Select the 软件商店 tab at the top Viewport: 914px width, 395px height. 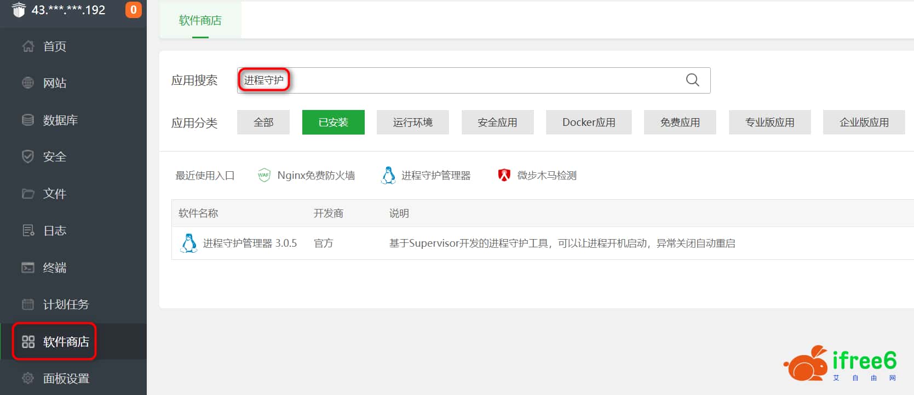[x=200, y=21]
